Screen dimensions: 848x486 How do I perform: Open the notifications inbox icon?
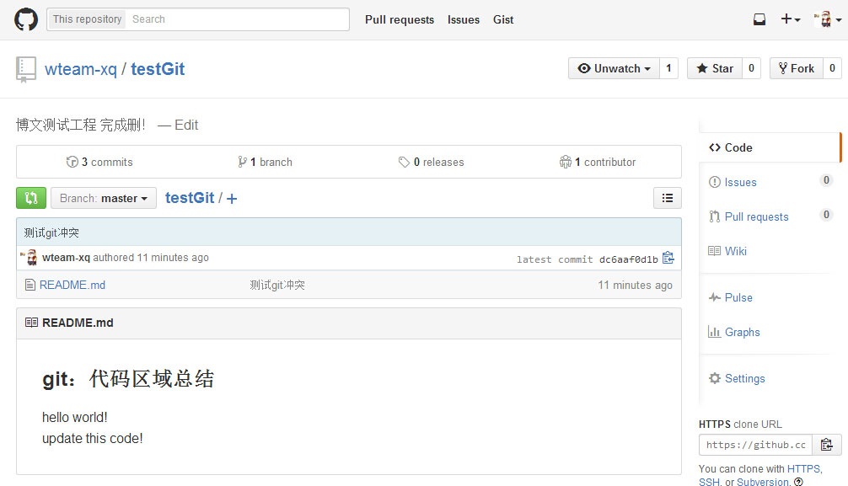pos(759,19)
